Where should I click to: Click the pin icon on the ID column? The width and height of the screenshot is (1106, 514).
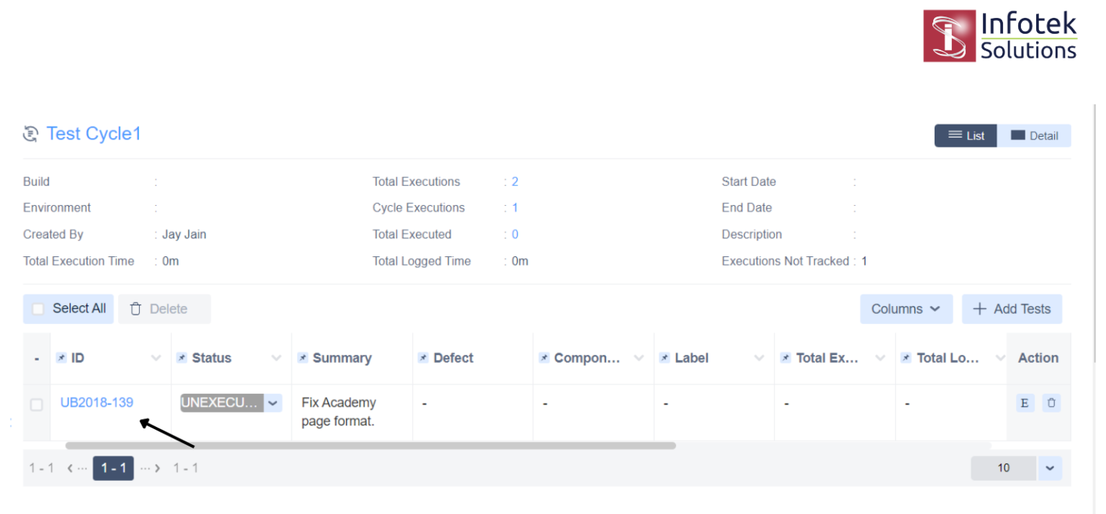[61, 356]
